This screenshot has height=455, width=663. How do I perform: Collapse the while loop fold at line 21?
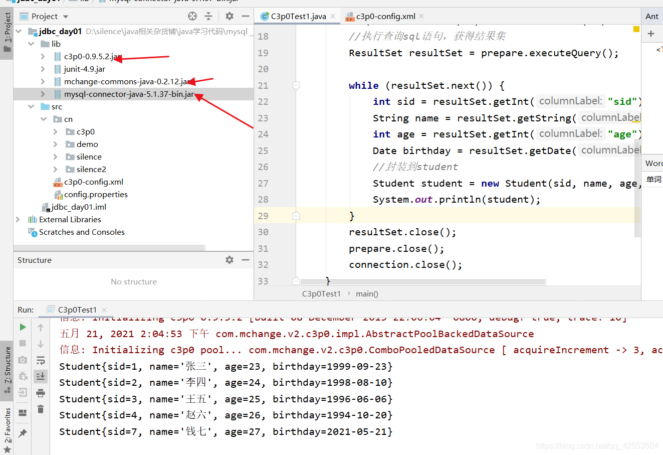pyautogui.click(x=296, y=86)
